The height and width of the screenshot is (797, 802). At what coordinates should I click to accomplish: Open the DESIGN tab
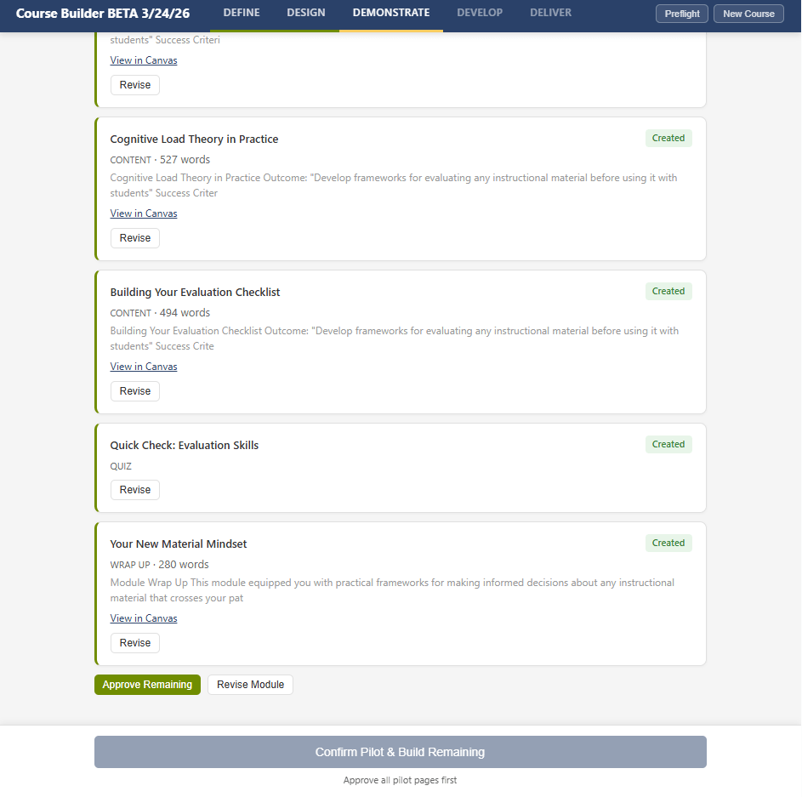pos(306,13)
